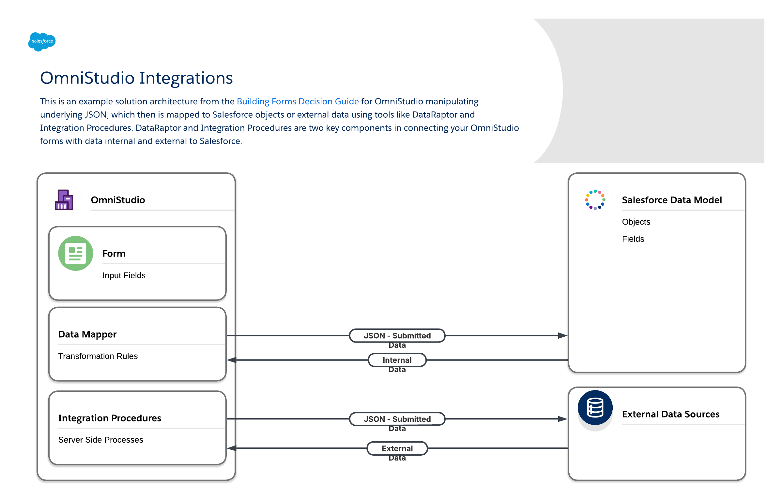Click the OmniStudio Integrations title
Image resolution: width=783 pixels, height=499 pixels.
click(136, 78)
